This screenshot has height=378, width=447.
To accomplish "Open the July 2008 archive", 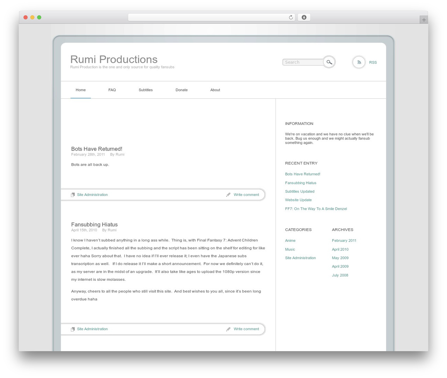I will 340,275.
